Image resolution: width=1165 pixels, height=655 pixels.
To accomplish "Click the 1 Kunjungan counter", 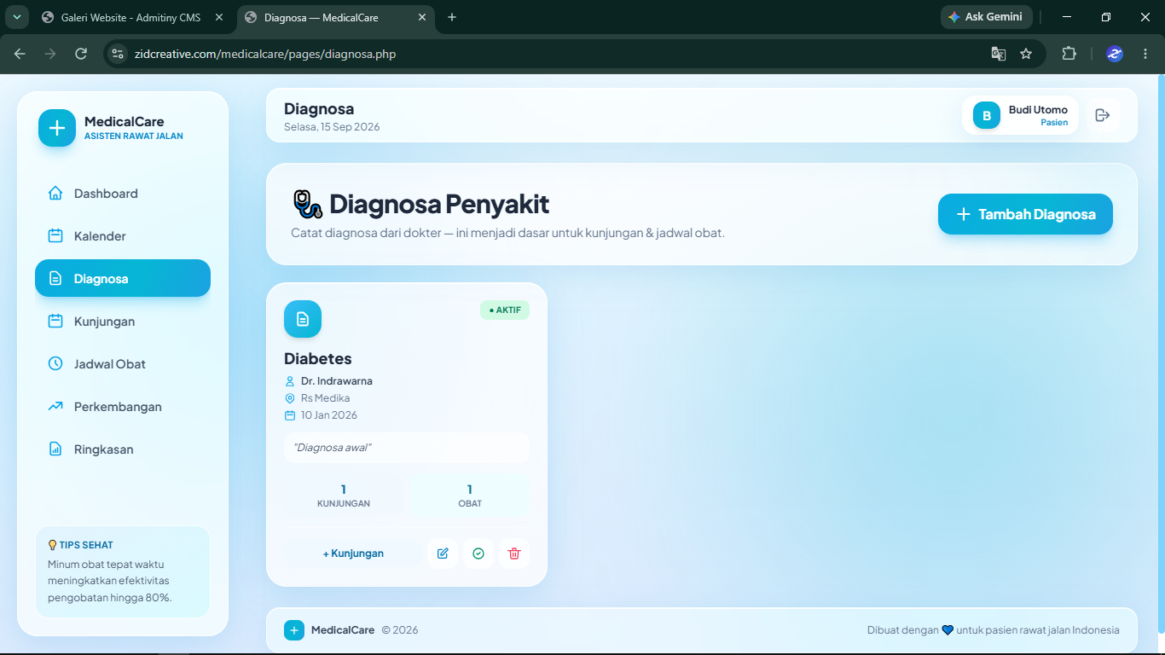I will tap(344, 496).
